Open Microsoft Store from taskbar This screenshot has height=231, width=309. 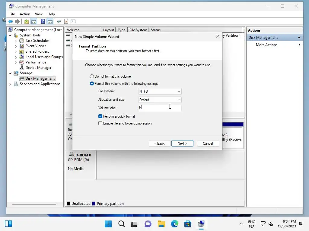188,224
